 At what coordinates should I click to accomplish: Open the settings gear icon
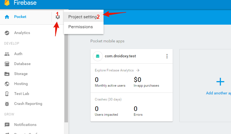click(57, 17)
